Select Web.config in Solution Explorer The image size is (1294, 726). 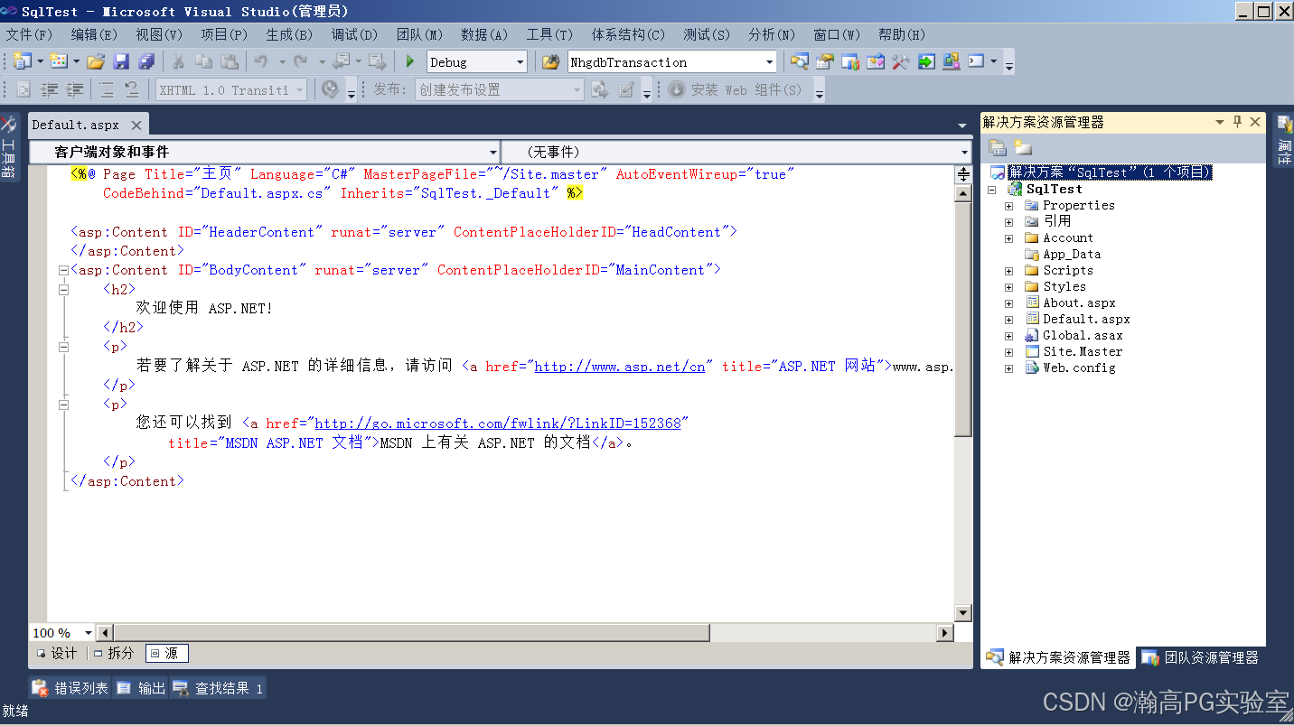coord(1079,368)
